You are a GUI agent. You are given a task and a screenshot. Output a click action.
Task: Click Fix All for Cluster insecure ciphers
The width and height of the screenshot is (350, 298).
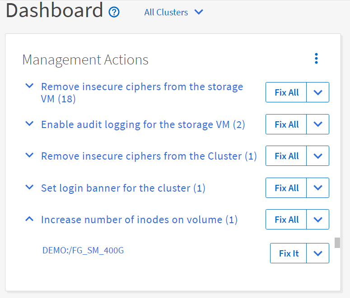pyautogui.click(x=286, y=156)
